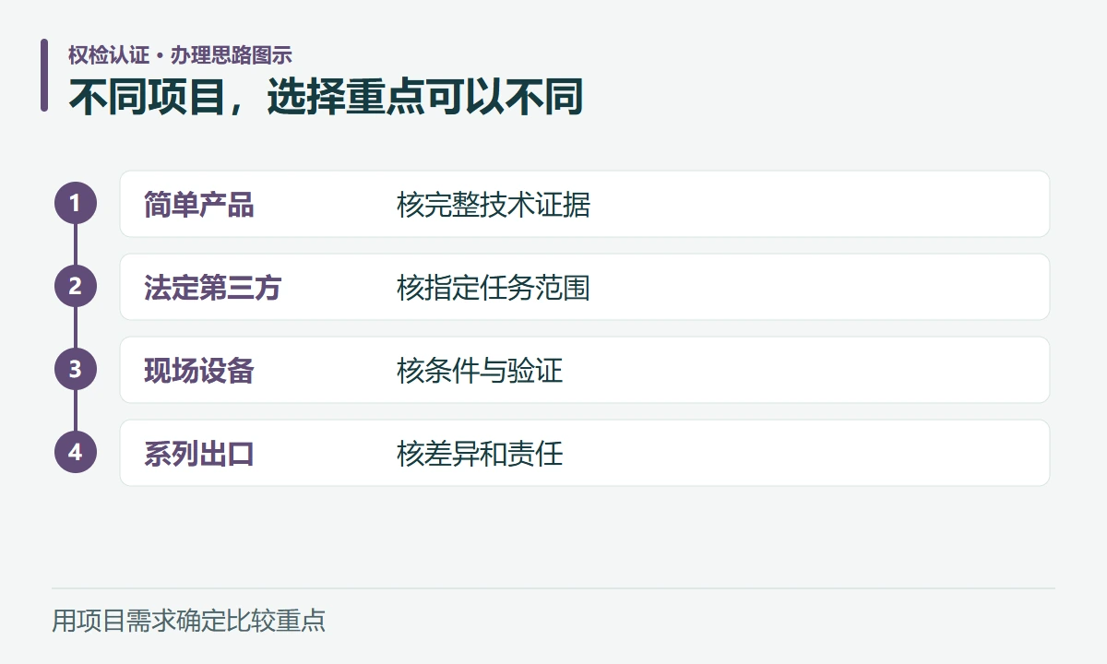Click the step 4 circle marker

pos(76,452)
